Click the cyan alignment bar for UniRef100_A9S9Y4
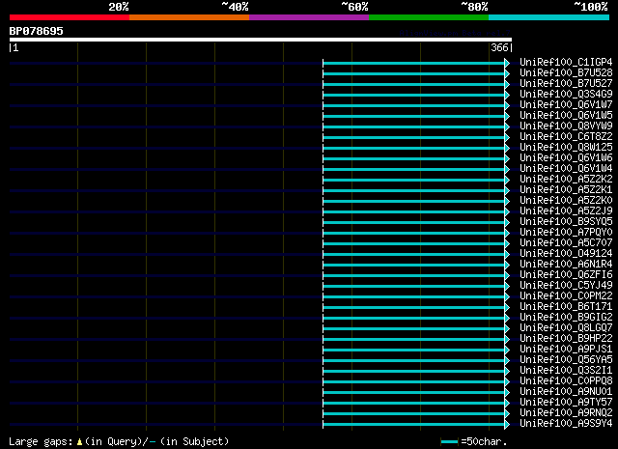 click(414, 425)
